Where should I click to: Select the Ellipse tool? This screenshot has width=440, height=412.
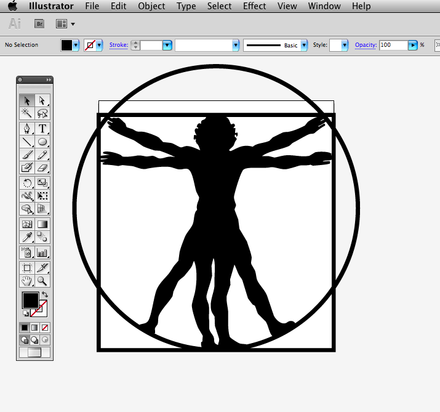42,142
